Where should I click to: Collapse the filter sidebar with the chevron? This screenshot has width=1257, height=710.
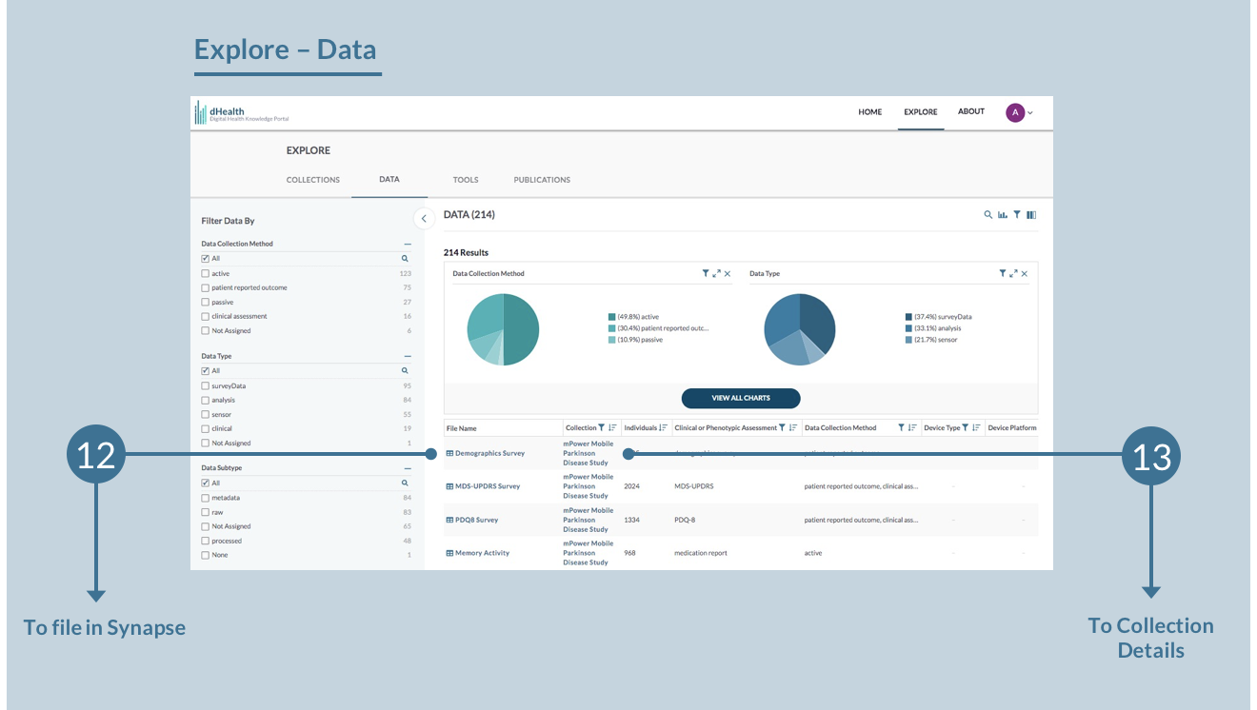pos(424,219)
